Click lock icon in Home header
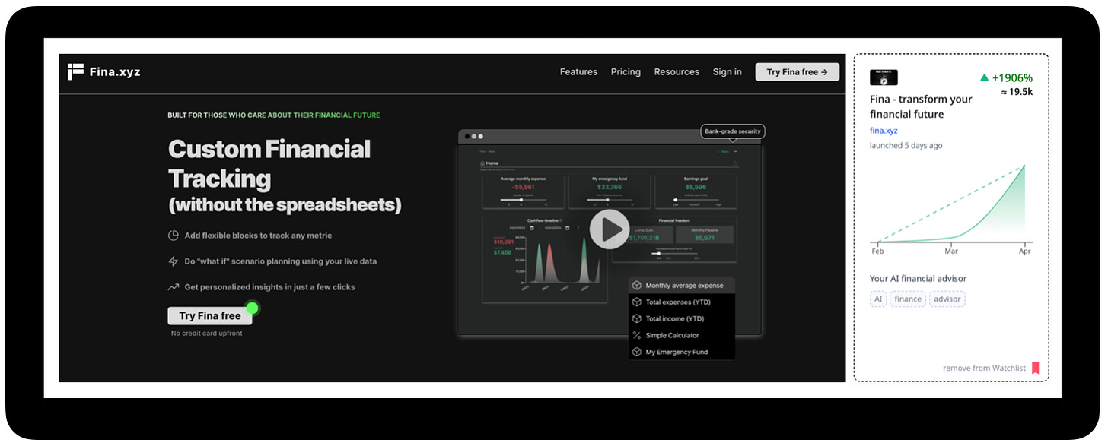 735,163
